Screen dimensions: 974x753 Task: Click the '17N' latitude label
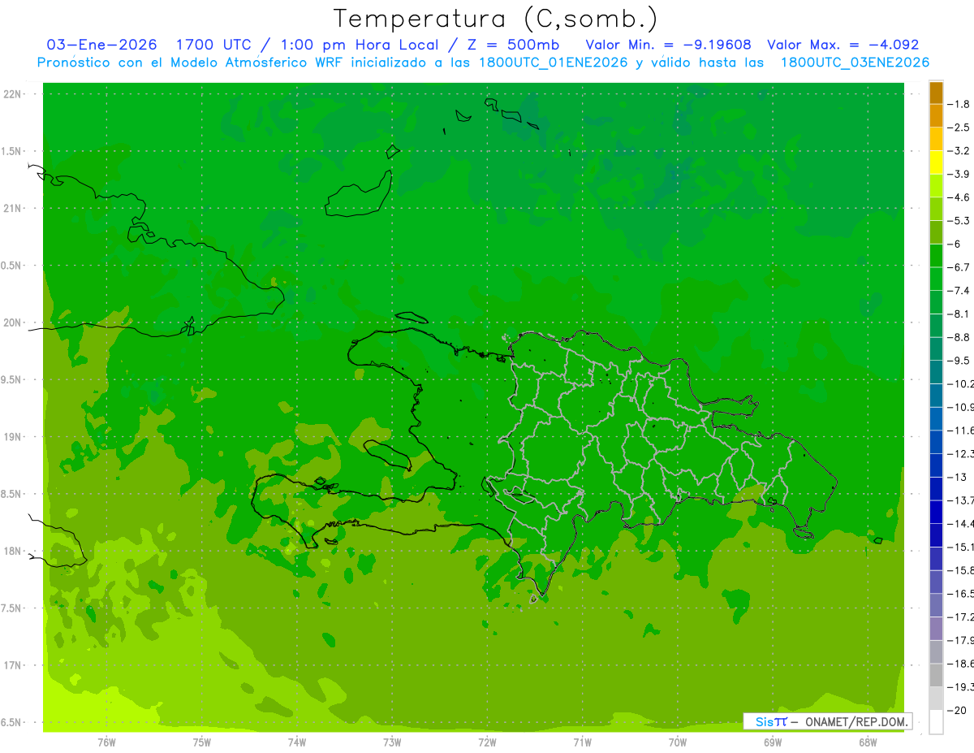tap(12, 665)
